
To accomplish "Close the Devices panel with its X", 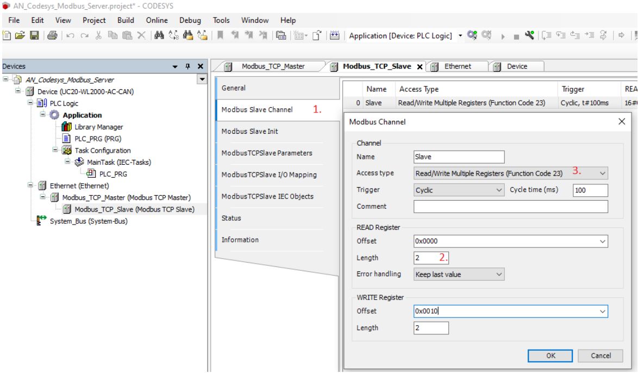I will click(200, 66).
